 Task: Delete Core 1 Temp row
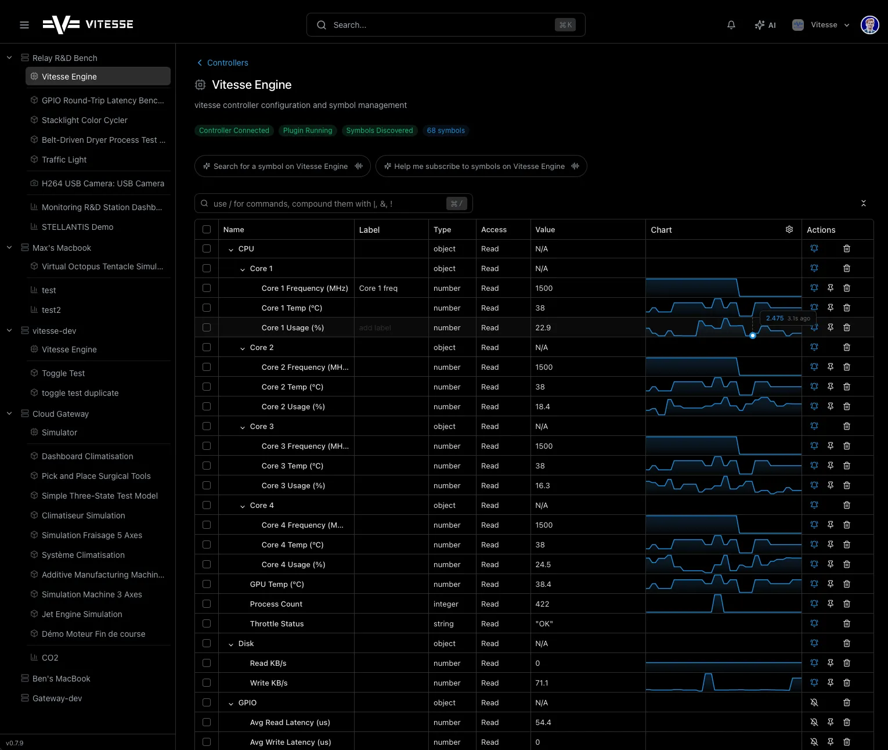tap(847, 308)
